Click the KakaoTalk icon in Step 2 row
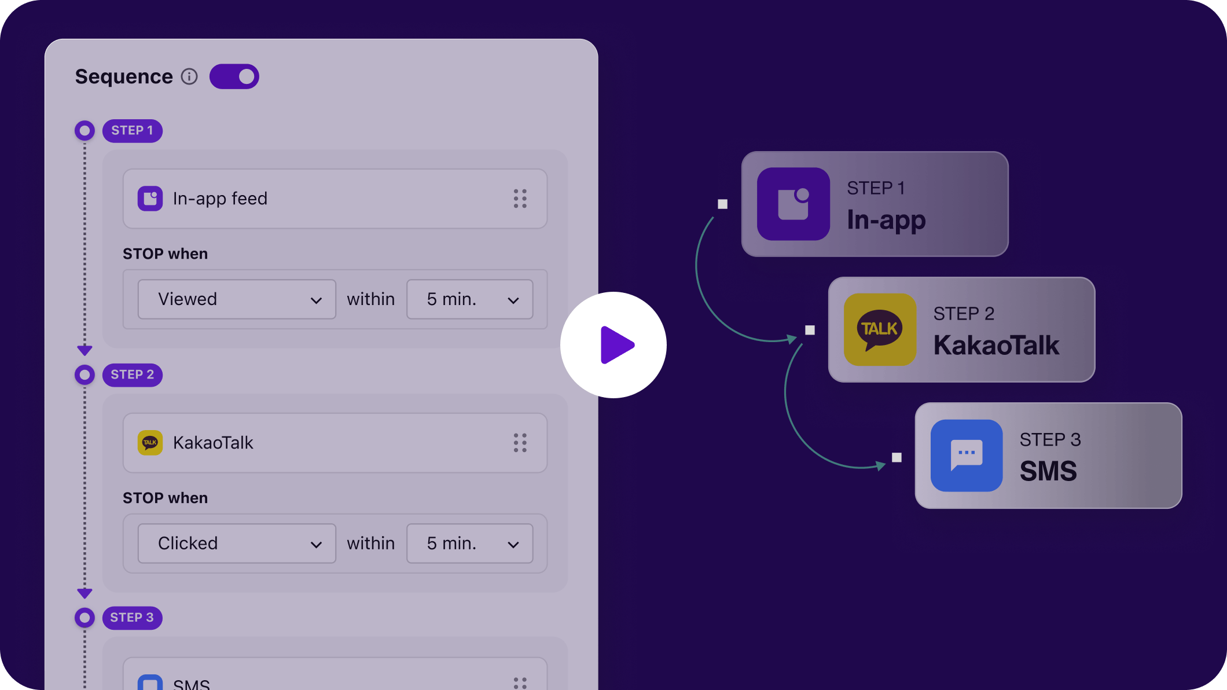 150,443
